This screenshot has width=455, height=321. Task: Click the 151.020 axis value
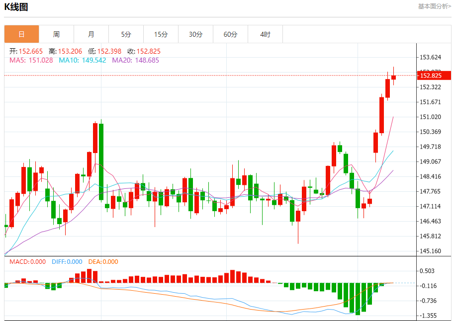[x=430, y=117]
